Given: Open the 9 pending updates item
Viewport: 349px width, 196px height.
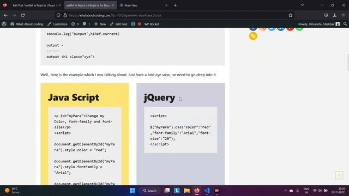Looking at the screenshot, I should tap(75, 24).
